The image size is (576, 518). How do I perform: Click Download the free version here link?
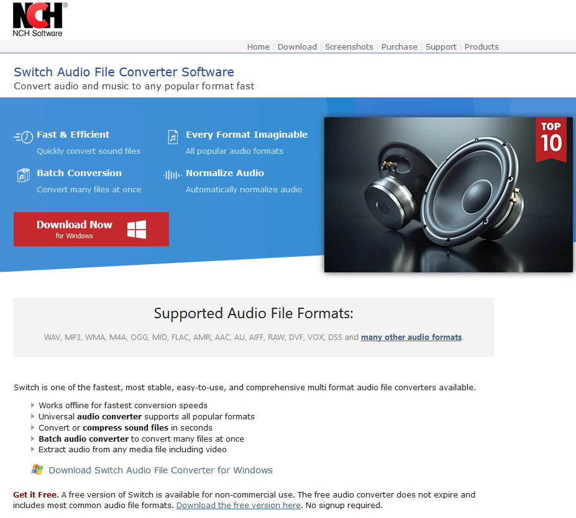point(239,505)
